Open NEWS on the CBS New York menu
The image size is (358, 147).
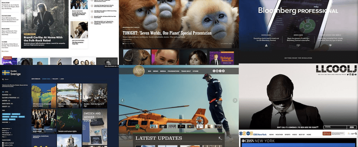pos(271,135)
